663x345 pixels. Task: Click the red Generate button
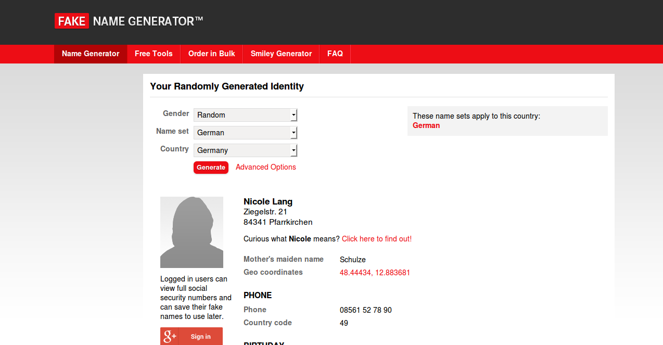211,168
